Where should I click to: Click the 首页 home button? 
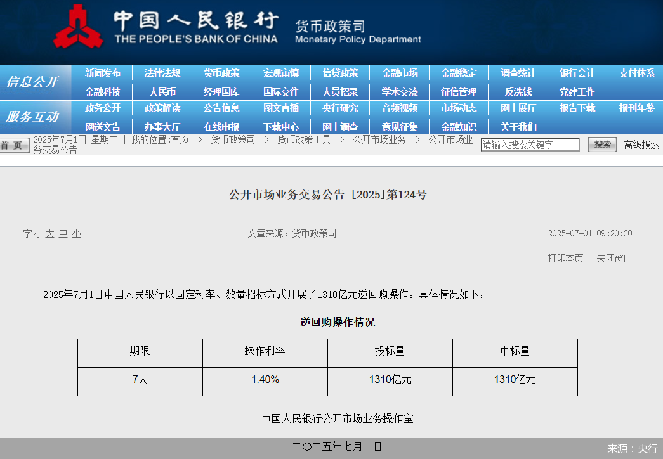pos(15,145)
